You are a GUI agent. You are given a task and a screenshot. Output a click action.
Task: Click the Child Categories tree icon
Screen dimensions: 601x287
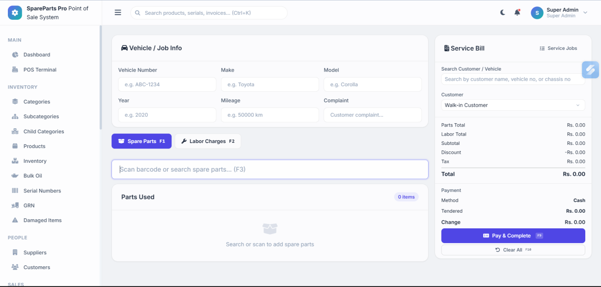(15, 132)
